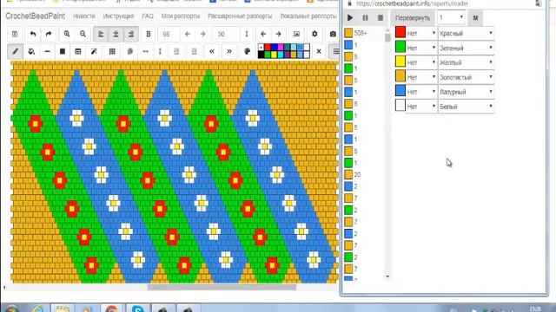The image size is (556, 312).
Task: Click the bold left arrow icon
Action: coord(263,34)
